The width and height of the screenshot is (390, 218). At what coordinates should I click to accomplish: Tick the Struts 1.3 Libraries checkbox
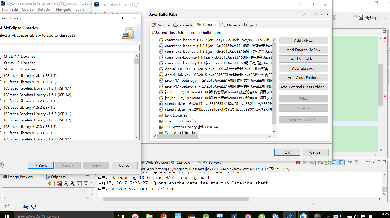pos(1,69)
